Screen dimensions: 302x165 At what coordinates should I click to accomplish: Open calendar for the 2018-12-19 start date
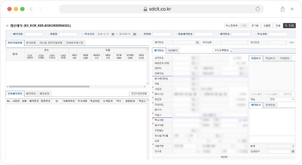[113, 34]
